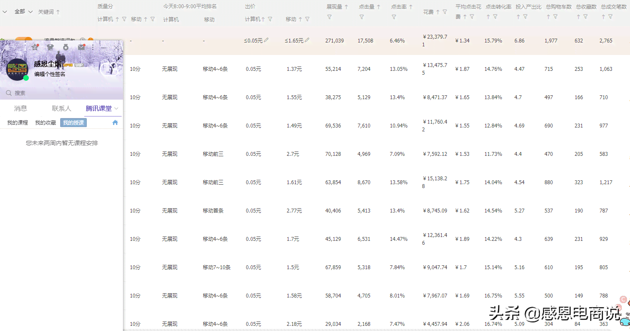Open the 投入产出比 filter funnel
Screen dimensions: 630x331
pos(525,17)
